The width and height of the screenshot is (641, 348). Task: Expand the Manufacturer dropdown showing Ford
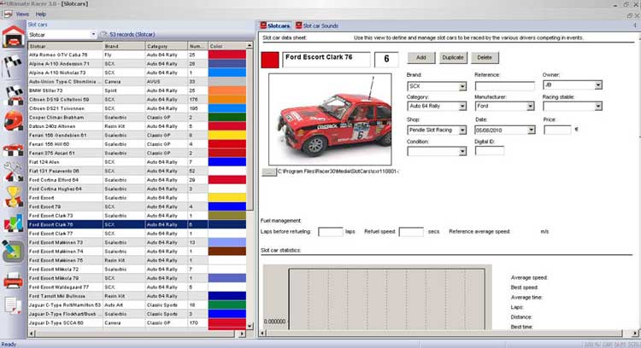pos(530,107)
